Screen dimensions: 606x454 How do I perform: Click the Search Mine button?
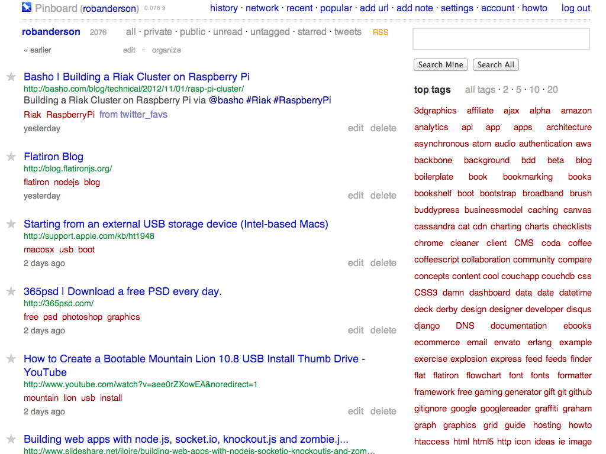click(x=440, y=64)
